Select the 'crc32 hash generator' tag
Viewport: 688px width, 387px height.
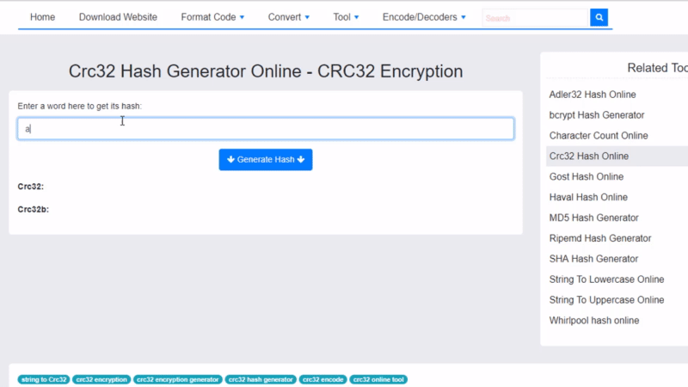coord(261,379)
